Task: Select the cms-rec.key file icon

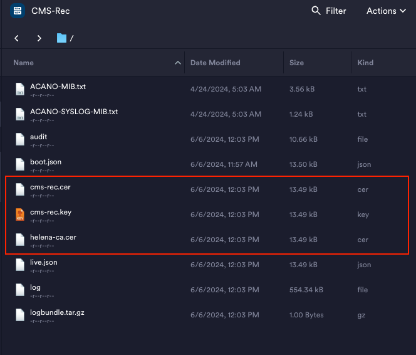Action: coord(20,215)
